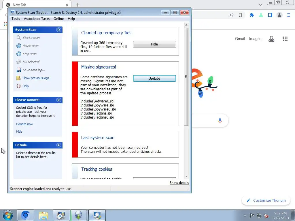
Task: Collapse the System Scan panel
Action: (58, 30)
